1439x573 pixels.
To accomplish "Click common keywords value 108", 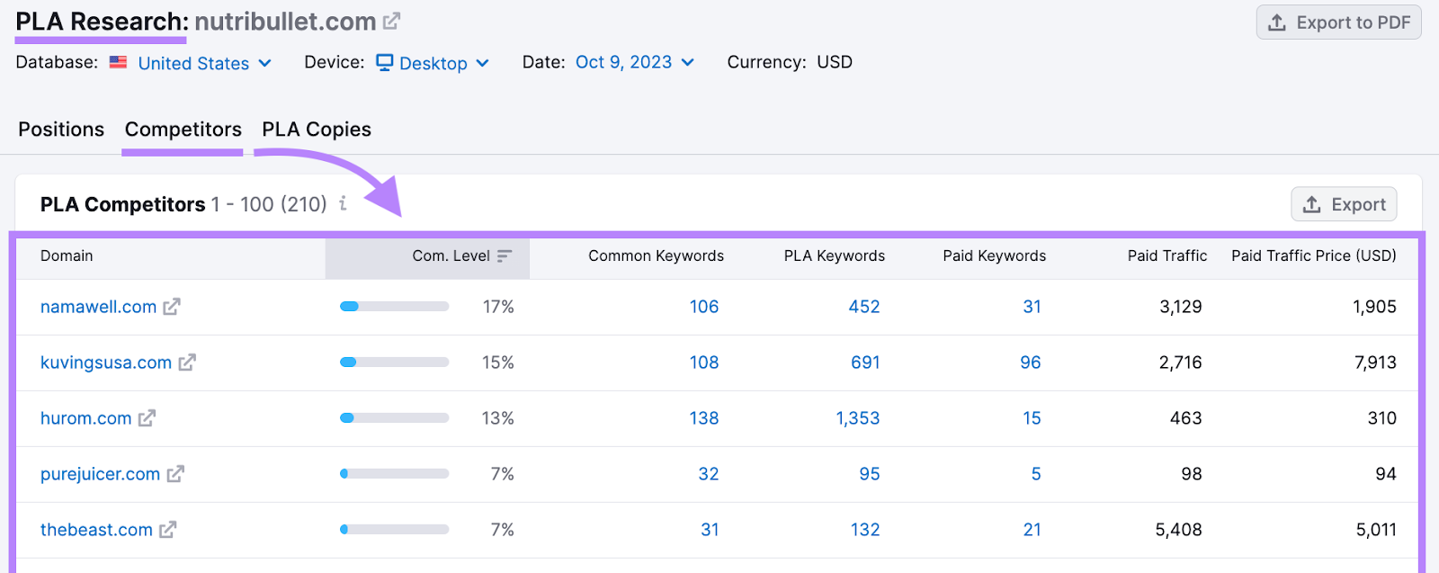I will [704, 363].
